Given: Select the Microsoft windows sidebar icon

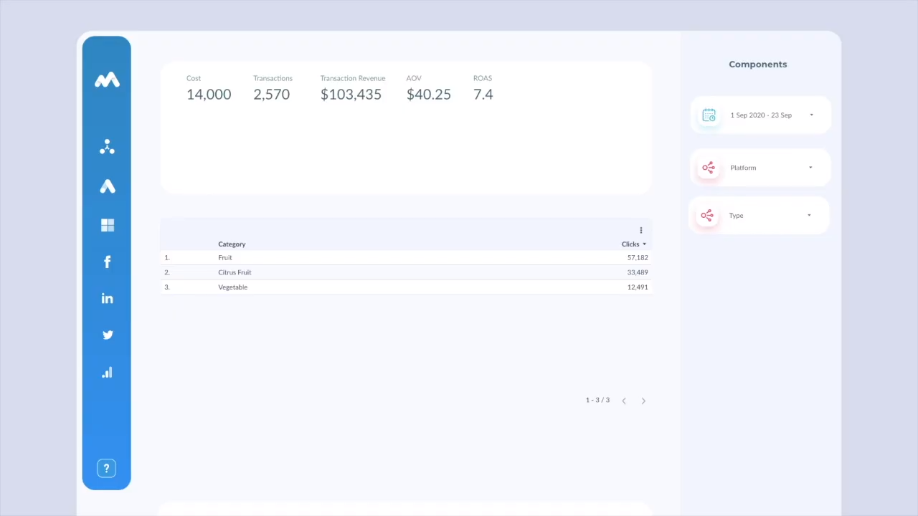Looking at the screenshot, I should click(x=107, y=225).
